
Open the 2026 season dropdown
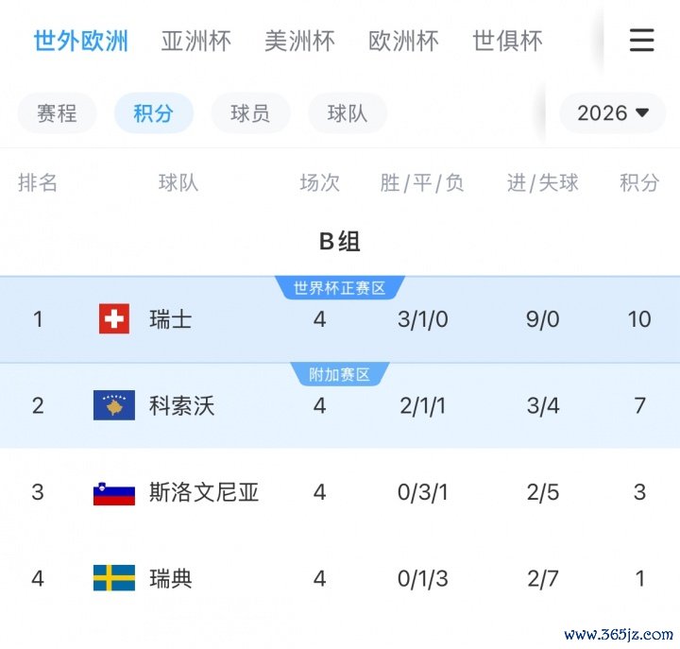click(x=613, y=113)
